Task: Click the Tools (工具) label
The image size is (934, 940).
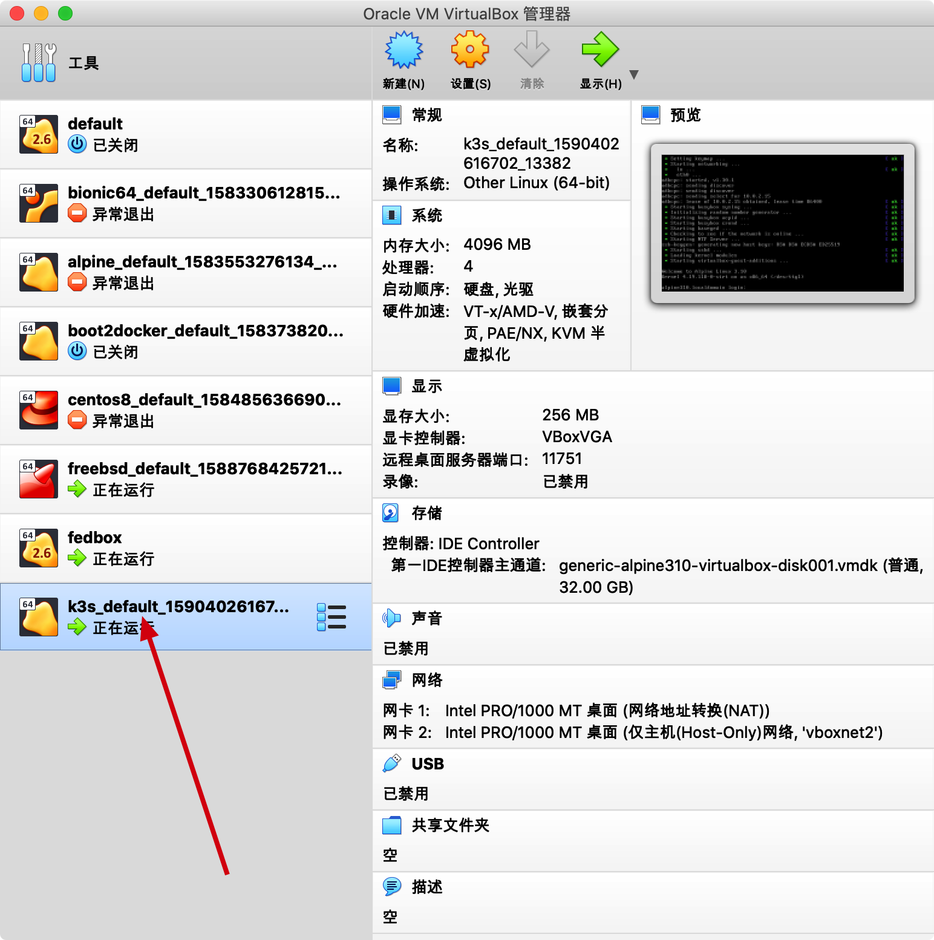Action: [83, 63]
